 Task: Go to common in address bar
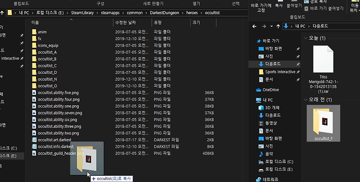(x=134, y=13)
